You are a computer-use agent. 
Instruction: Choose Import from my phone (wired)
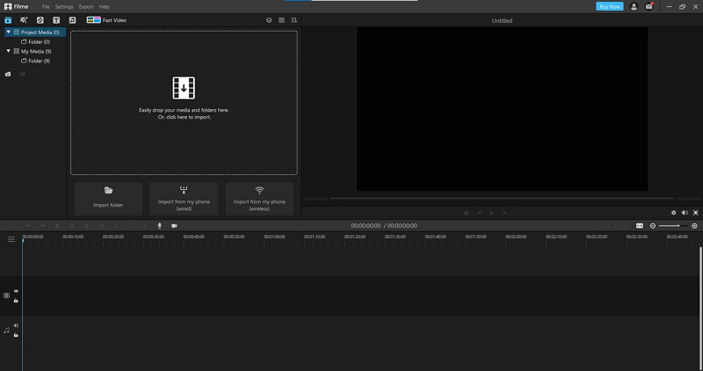[184, 199]
